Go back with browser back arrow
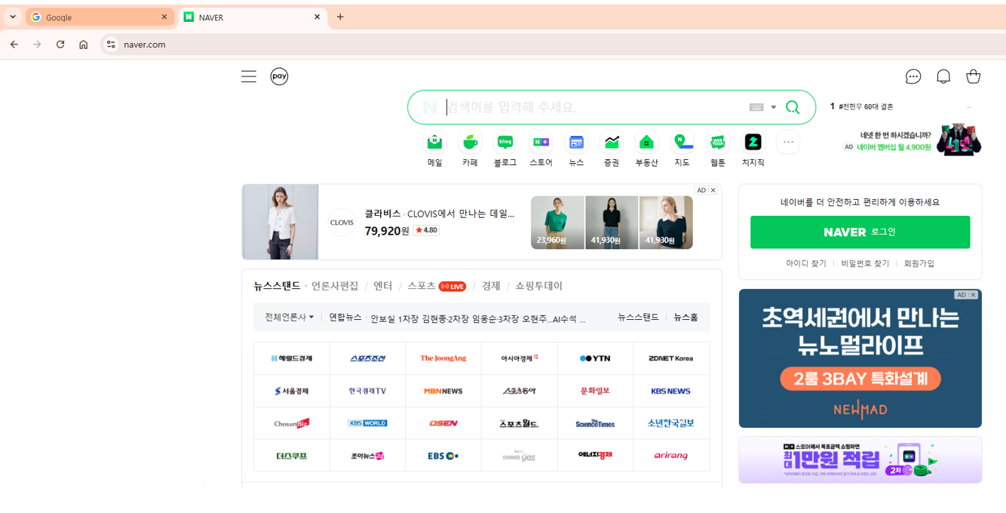 click(14, 45)
